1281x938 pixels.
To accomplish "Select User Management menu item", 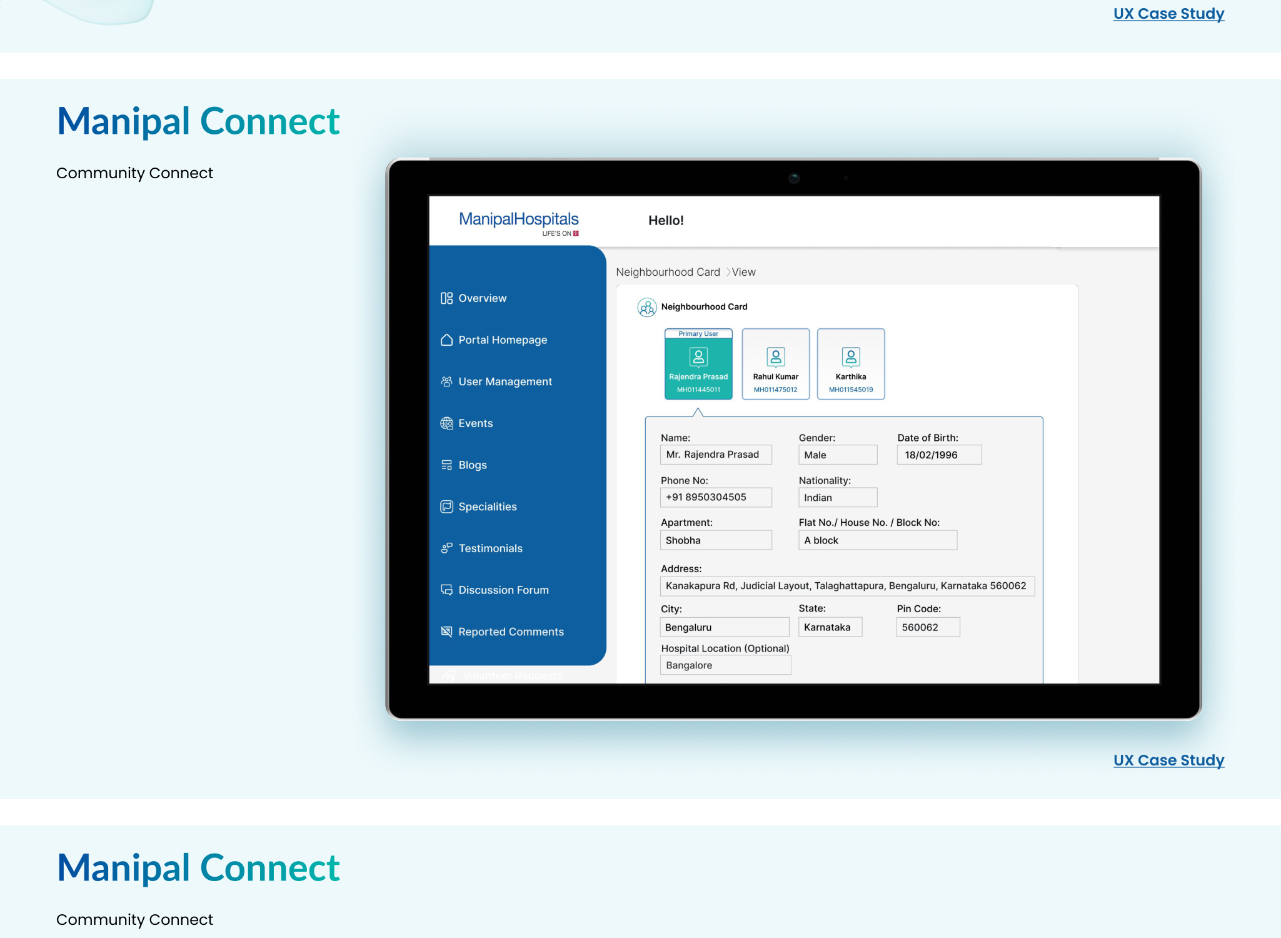I will 505,381.
